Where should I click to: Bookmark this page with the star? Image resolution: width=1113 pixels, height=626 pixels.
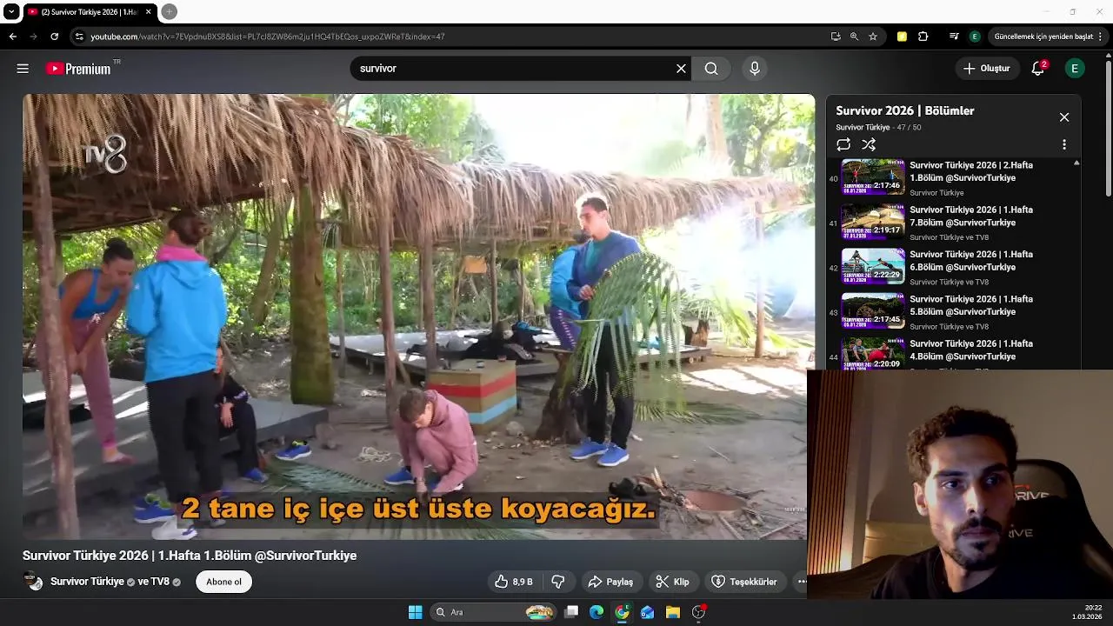873,37
